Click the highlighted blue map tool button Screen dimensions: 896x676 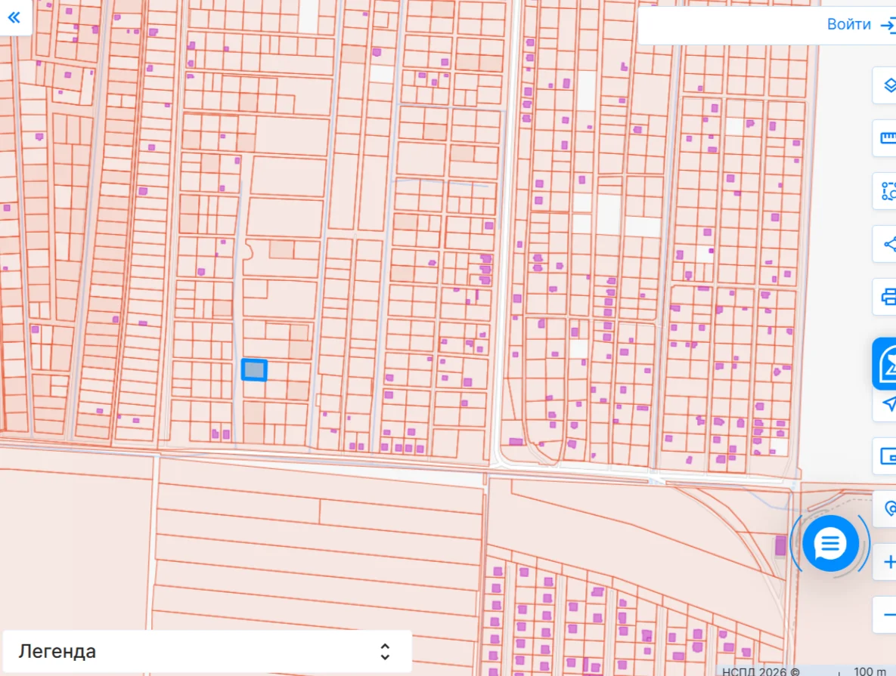[x=885, y=364]
